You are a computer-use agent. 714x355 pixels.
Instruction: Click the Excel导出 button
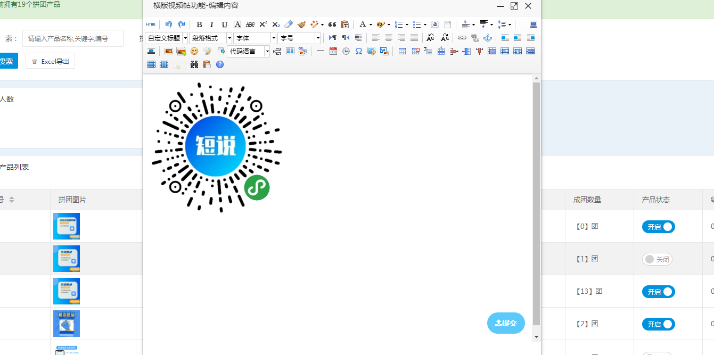tap(51, 61)
